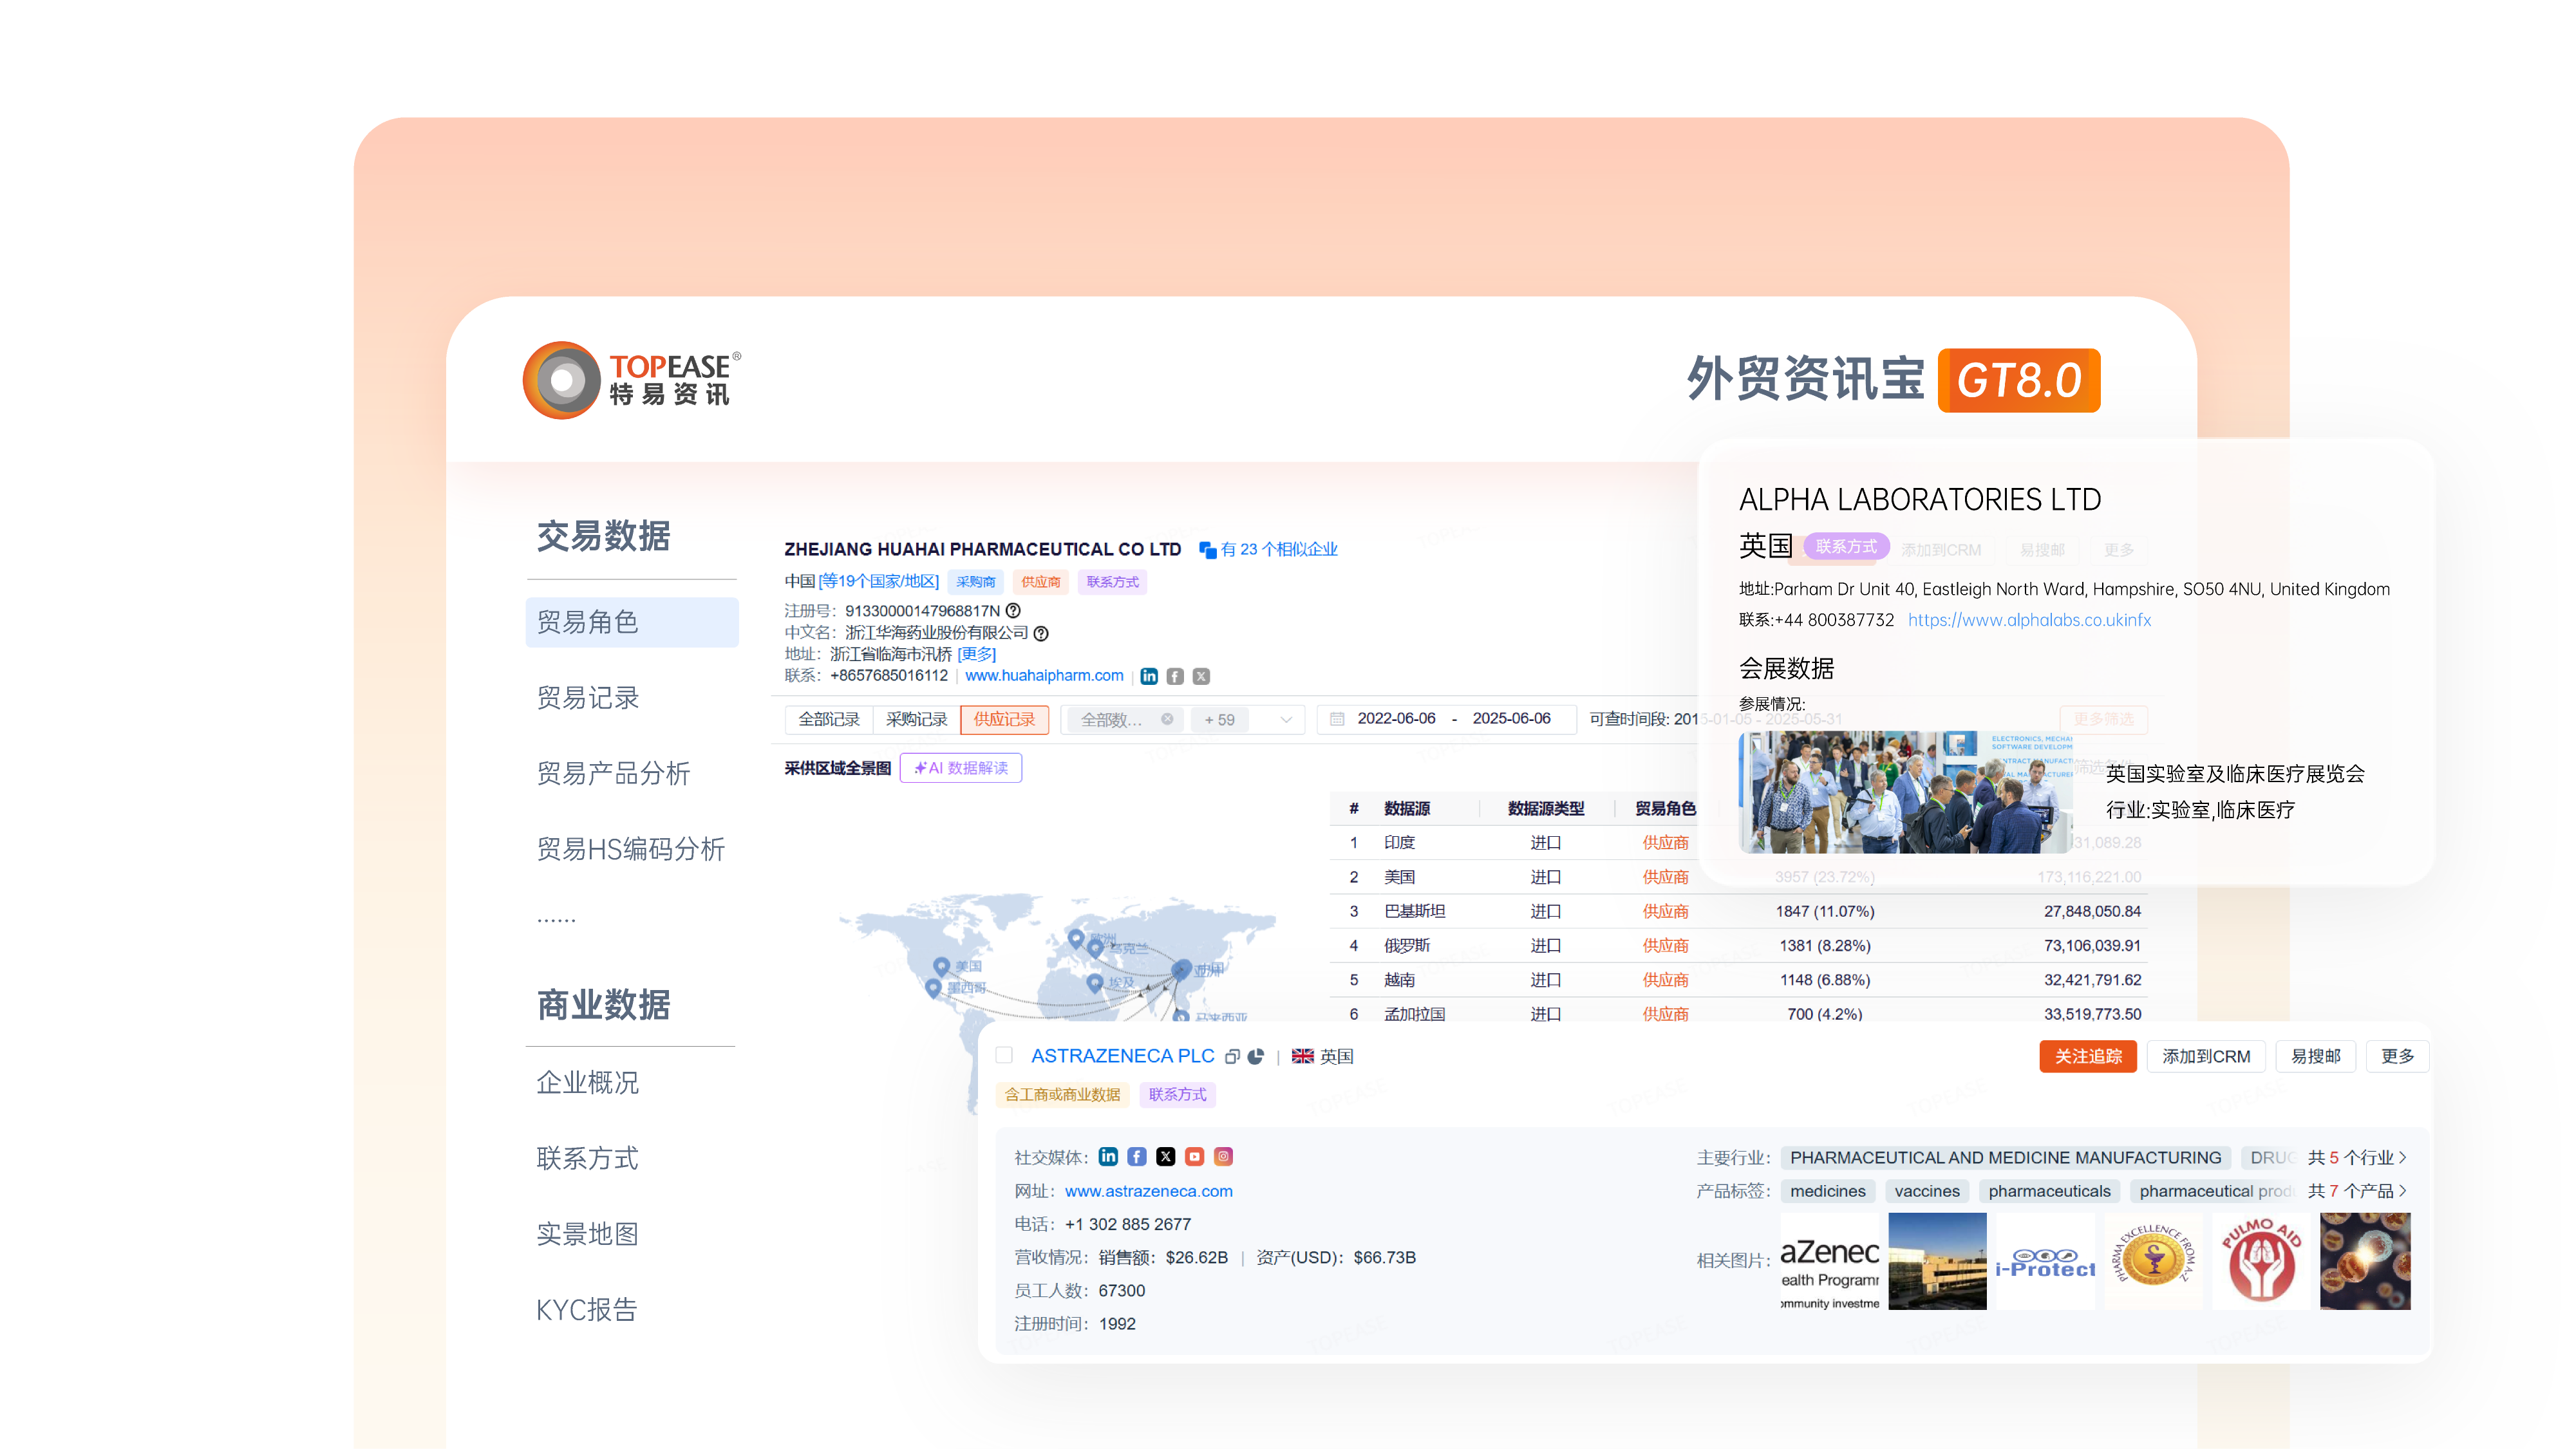Screen dimensions: 2576x1449
Task: Click the vaccines product tag
Action: point(1927,1191)
